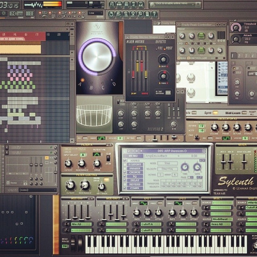Select part 4 tab in the Sylenth display
Image resolution: width=257 pixels, height=257 pixels.
(137, 151)
